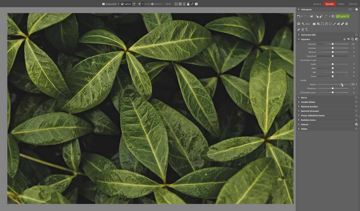The width and height of the screenshot is (360, 211).
Task: Open the Správce tab
Action: [317, 4]
